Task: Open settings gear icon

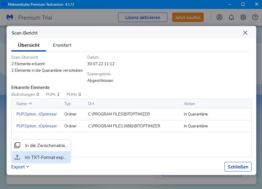Action: pyautogui.click(x=243, y=17)
